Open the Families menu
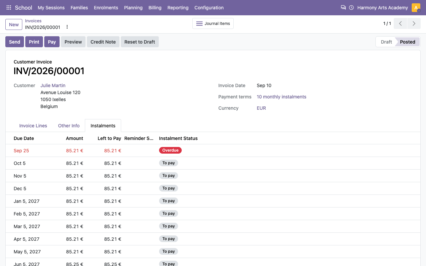The height and width of the screenshot is (266, 426). point(79,8)
